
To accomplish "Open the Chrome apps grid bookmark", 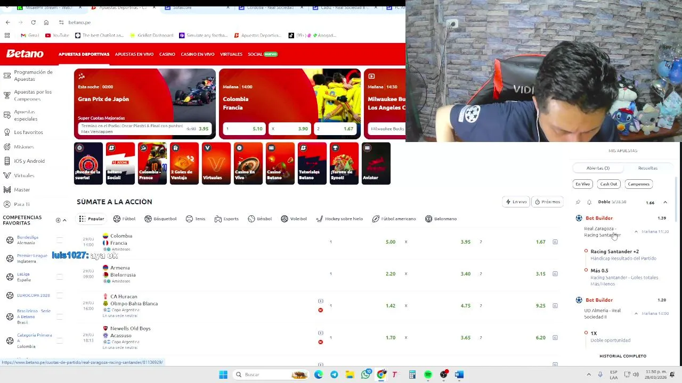I will 7,35.
